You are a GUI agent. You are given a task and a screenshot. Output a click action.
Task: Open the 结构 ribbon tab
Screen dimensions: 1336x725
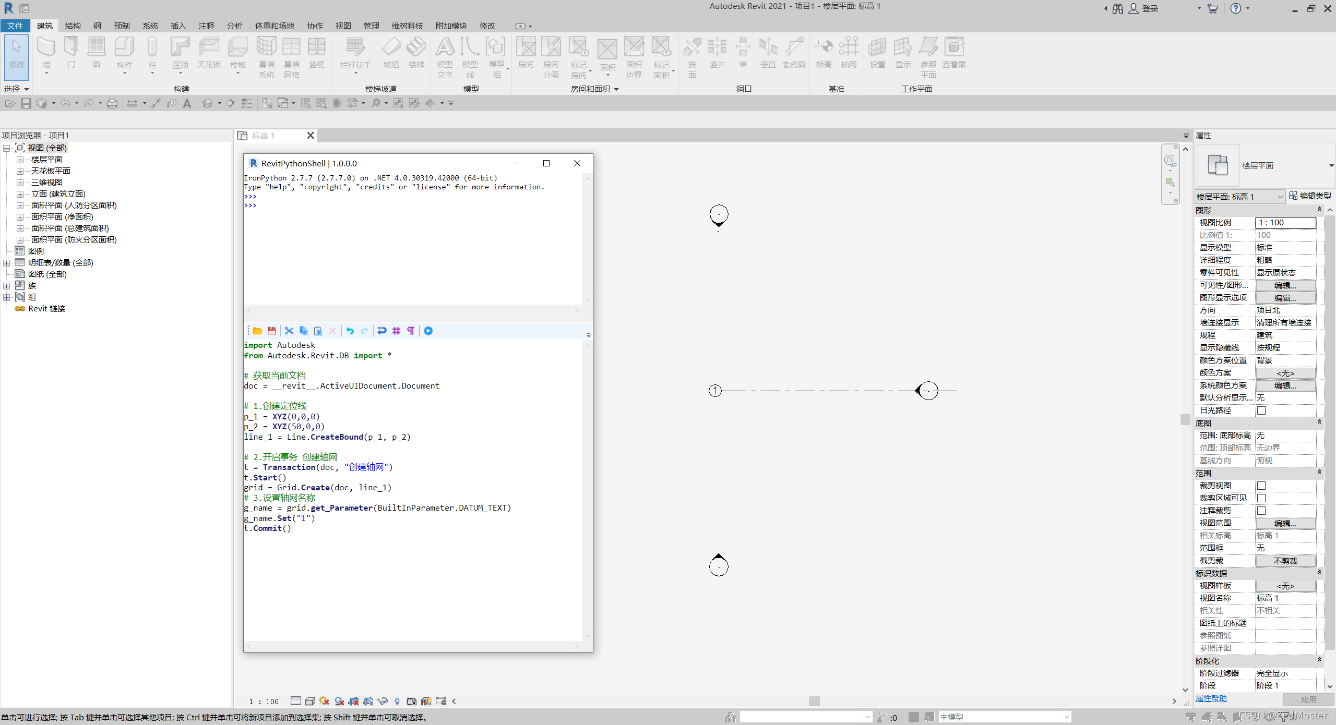(x=73, y=26)
